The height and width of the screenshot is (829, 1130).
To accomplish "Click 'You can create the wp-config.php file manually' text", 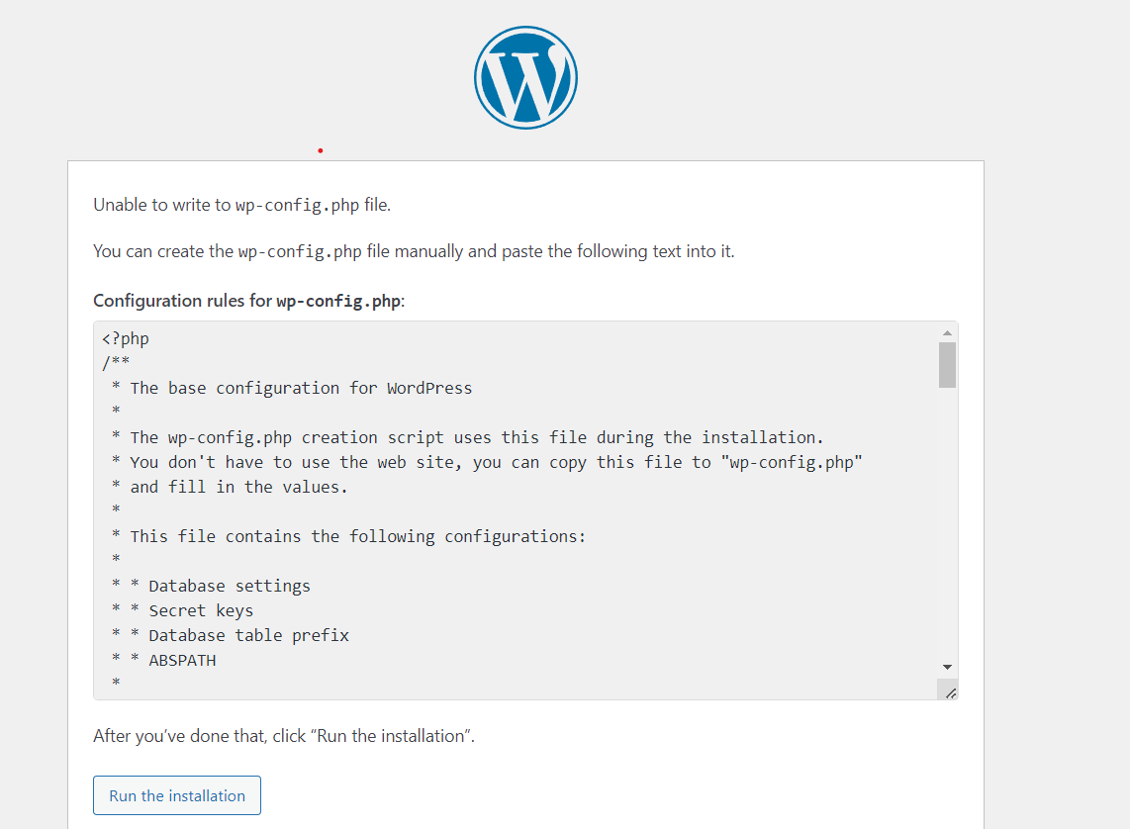I will (x=414, y=251).
